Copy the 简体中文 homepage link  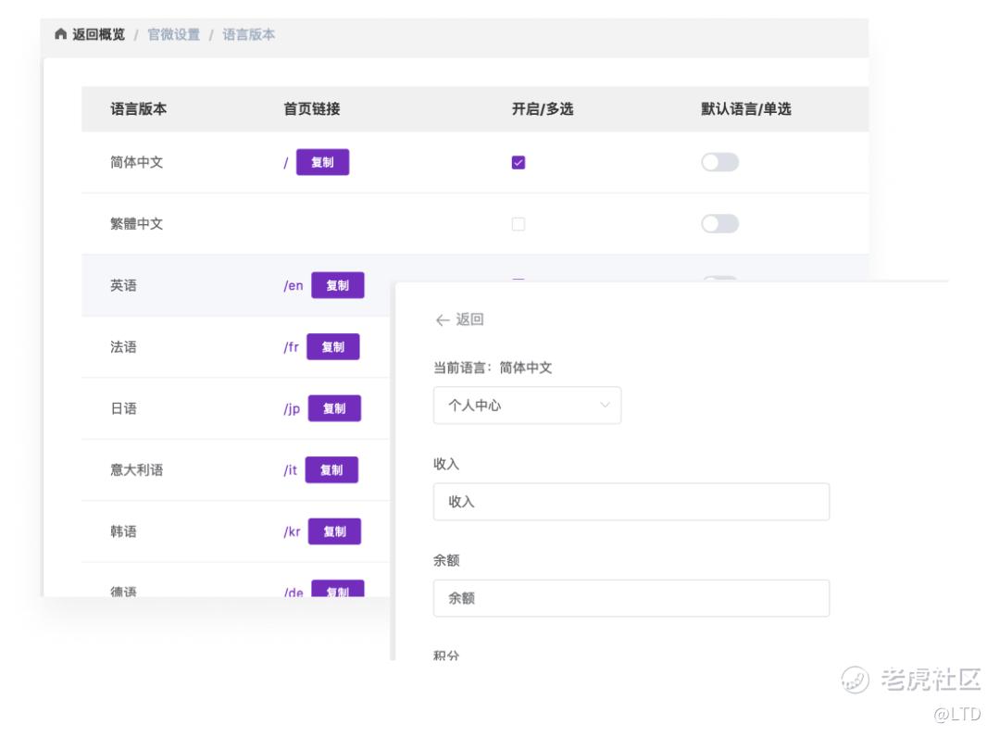tap(322, 162)
